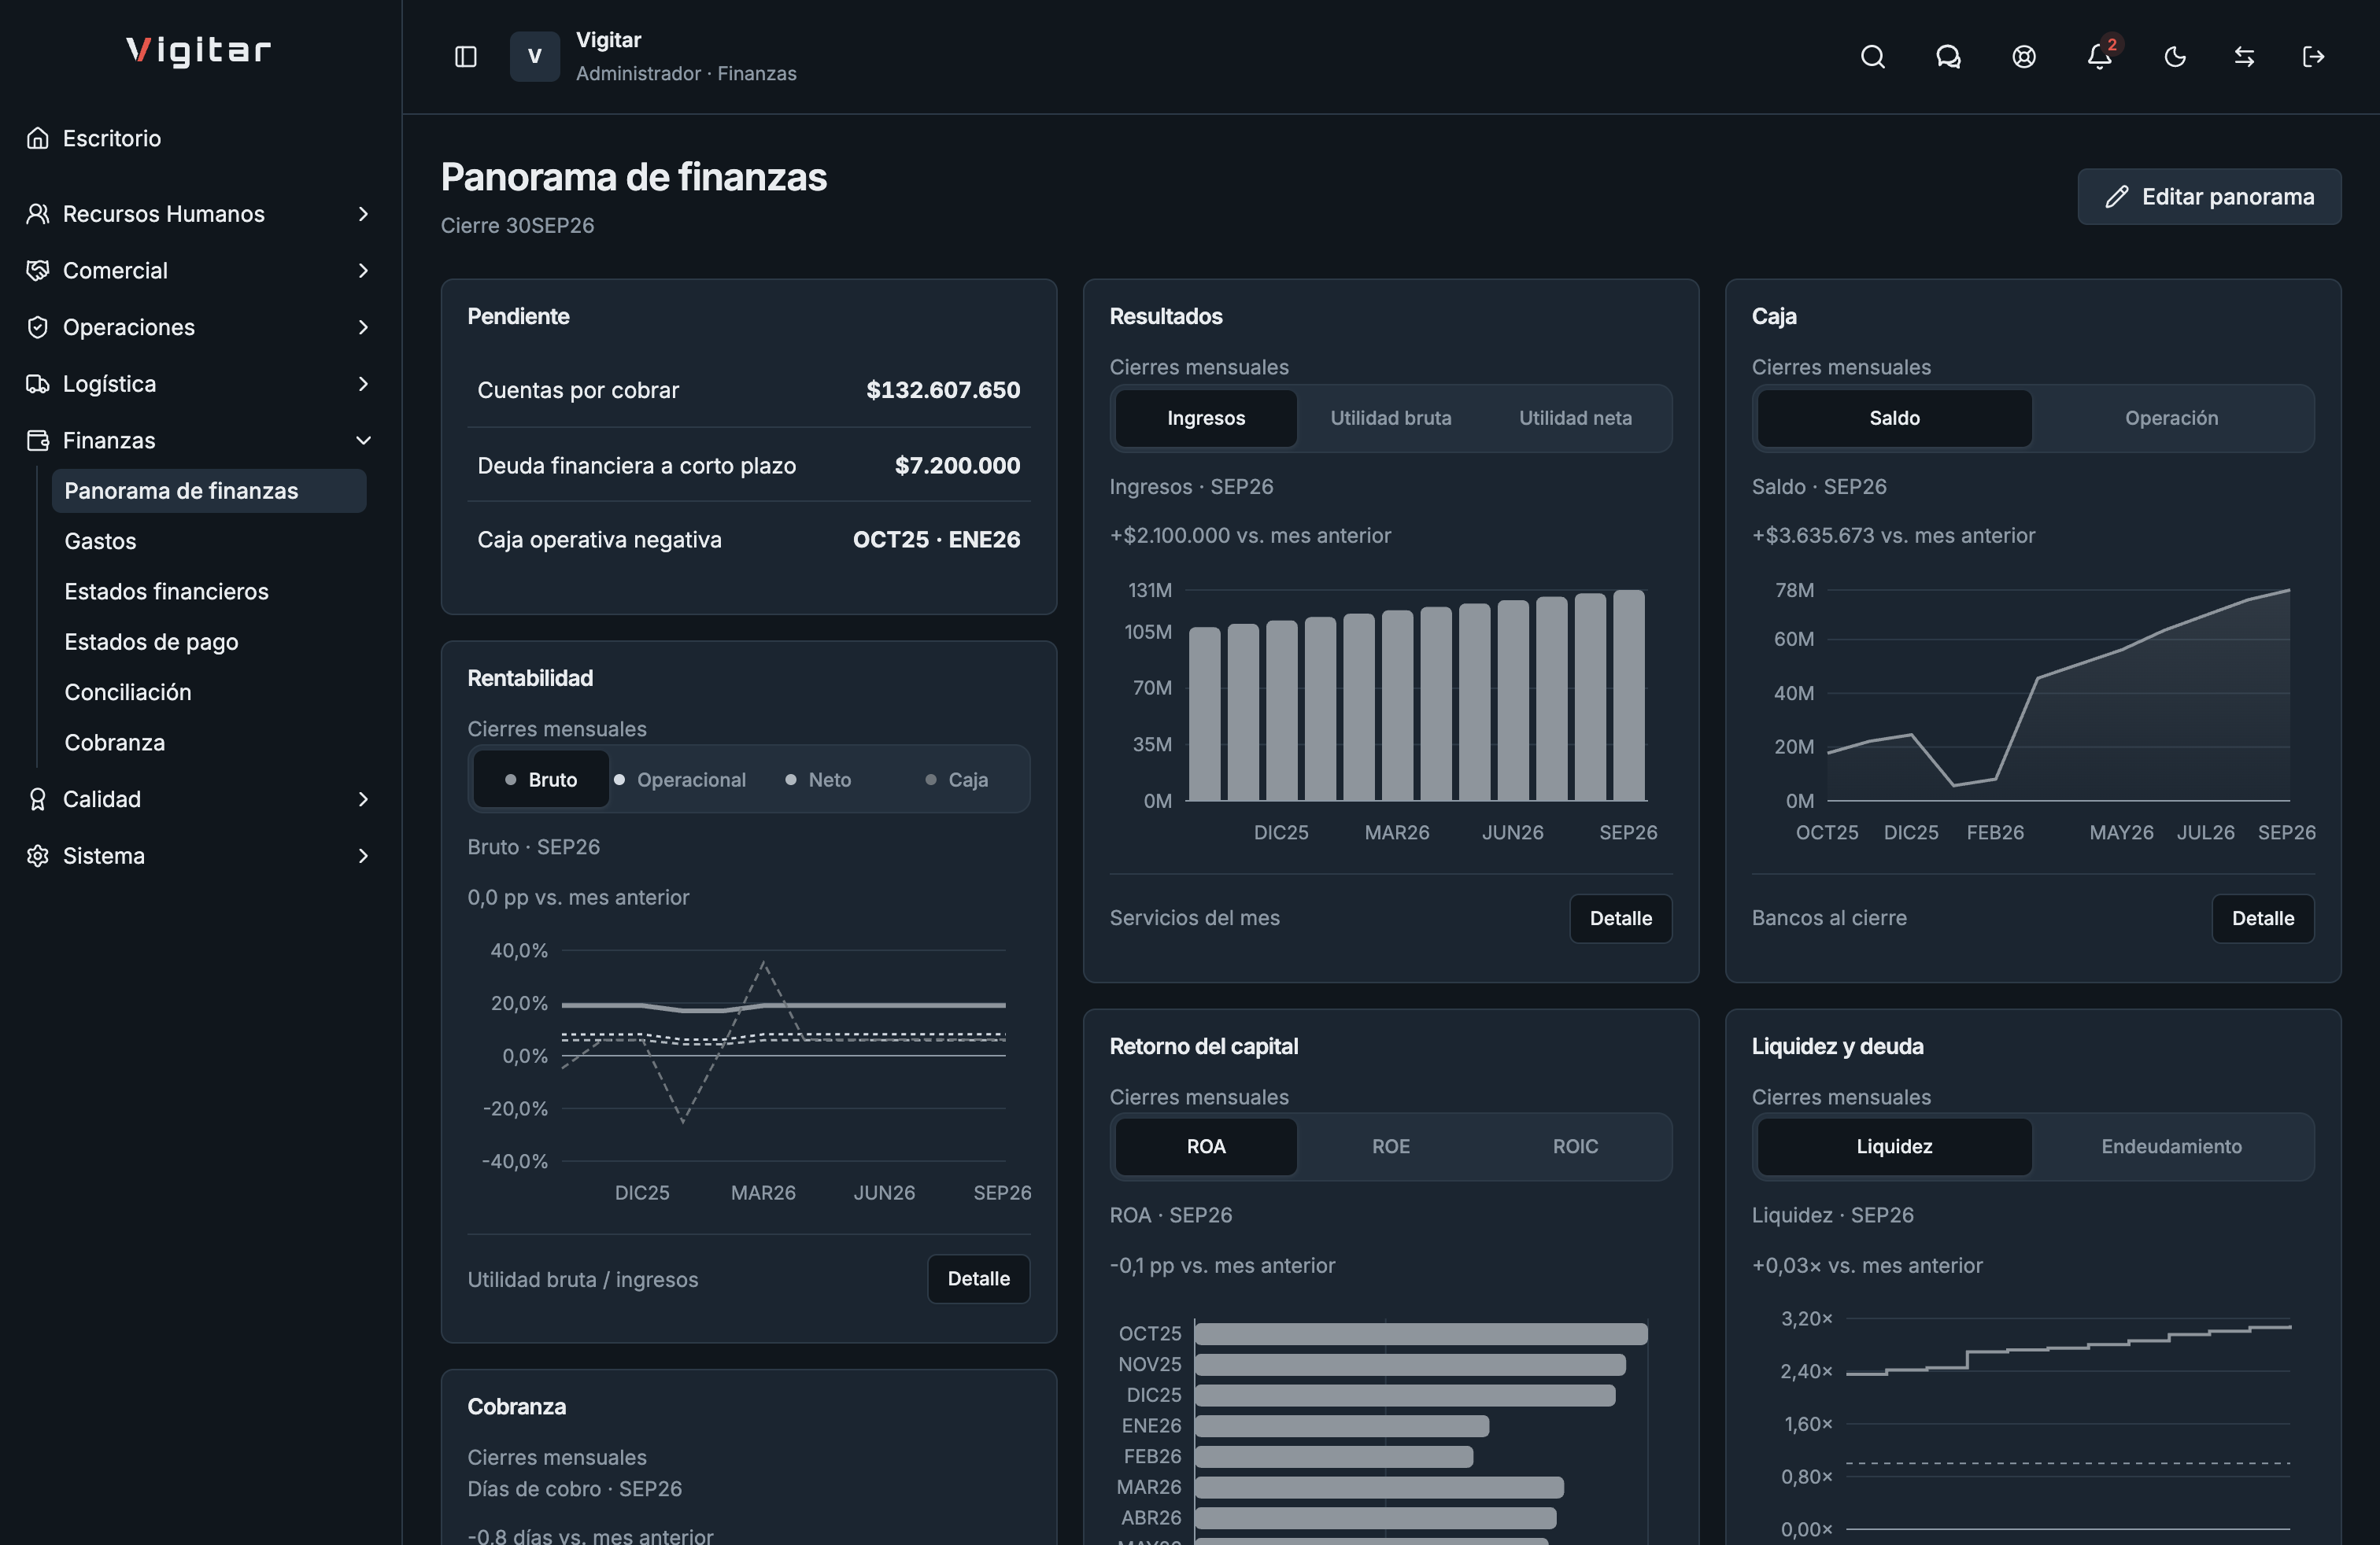
Task: Click the Sistema gear icon
Action: coord(38,855)
